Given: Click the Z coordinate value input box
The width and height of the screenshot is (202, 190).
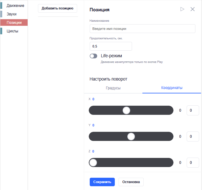Looking at the screenshot, I should [193, 163].
